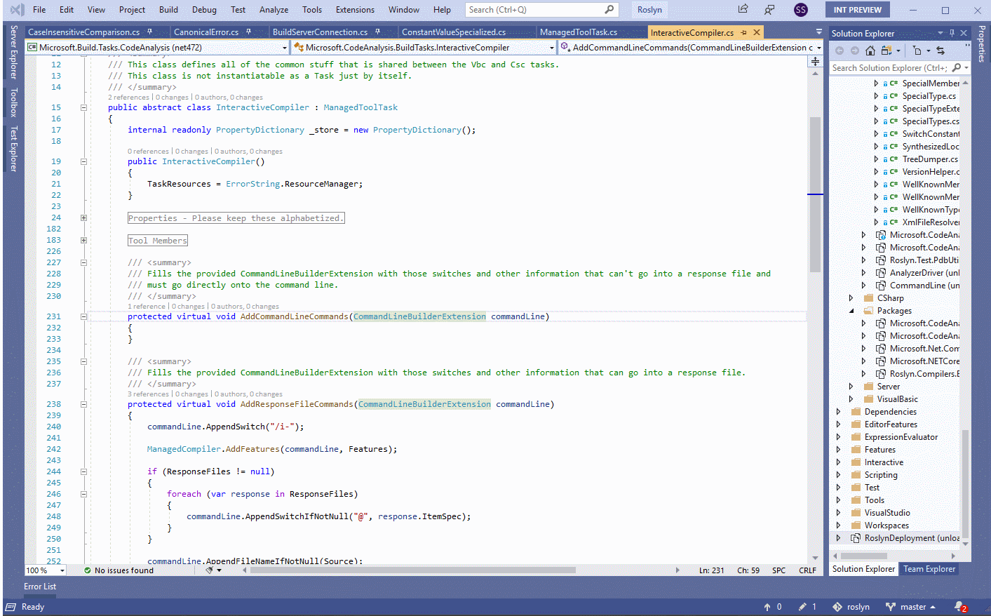Toggle auto-hide pin on Solution Explorer panel
Viewport: 991px width, 616px height.
(952, 32)
